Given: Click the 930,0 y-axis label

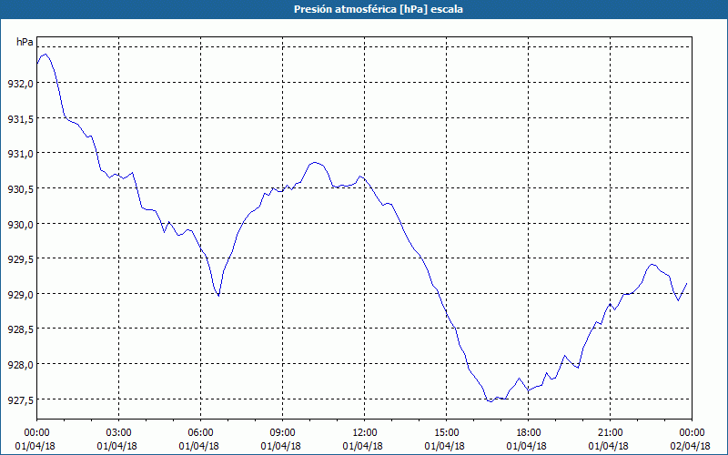Looking at the screenshot, I should (20, 224).
